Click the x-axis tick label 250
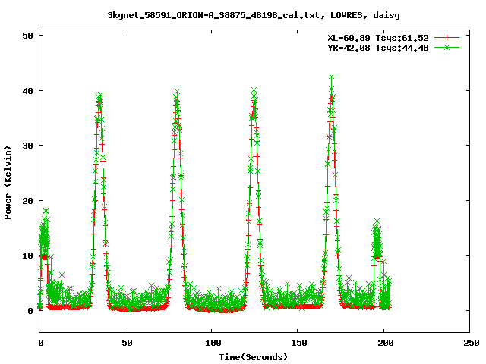Image resolution: width=486 pixels, height=364 pixels. point(472,343)
